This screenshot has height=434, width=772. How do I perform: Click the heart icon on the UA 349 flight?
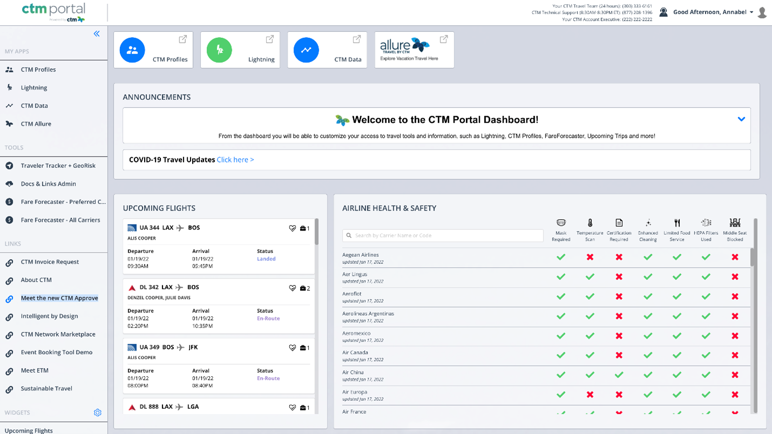coord(293,348)
